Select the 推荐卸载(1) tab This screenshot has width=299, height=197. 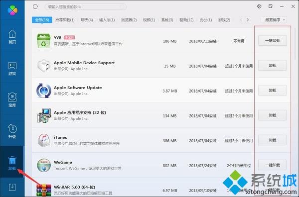65,20
